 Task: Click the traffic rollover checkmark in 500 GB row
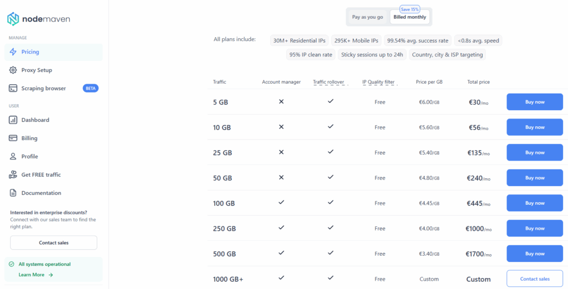(331, 253)
